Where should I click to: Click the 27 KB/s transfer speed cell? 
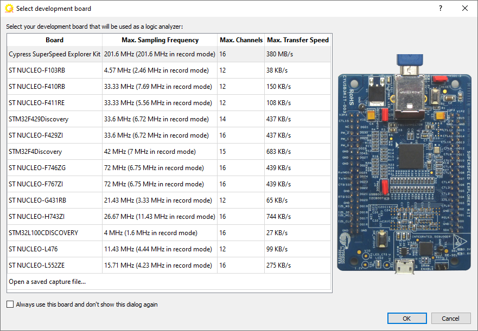pos(297,232)
